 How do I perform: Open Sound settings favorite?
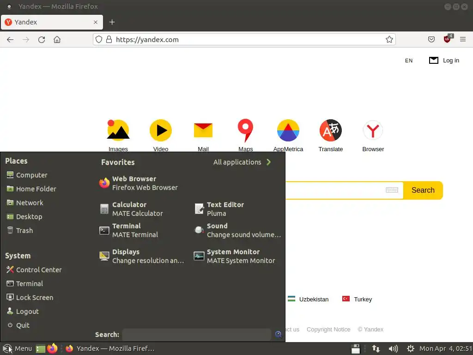tap(237, 230)
